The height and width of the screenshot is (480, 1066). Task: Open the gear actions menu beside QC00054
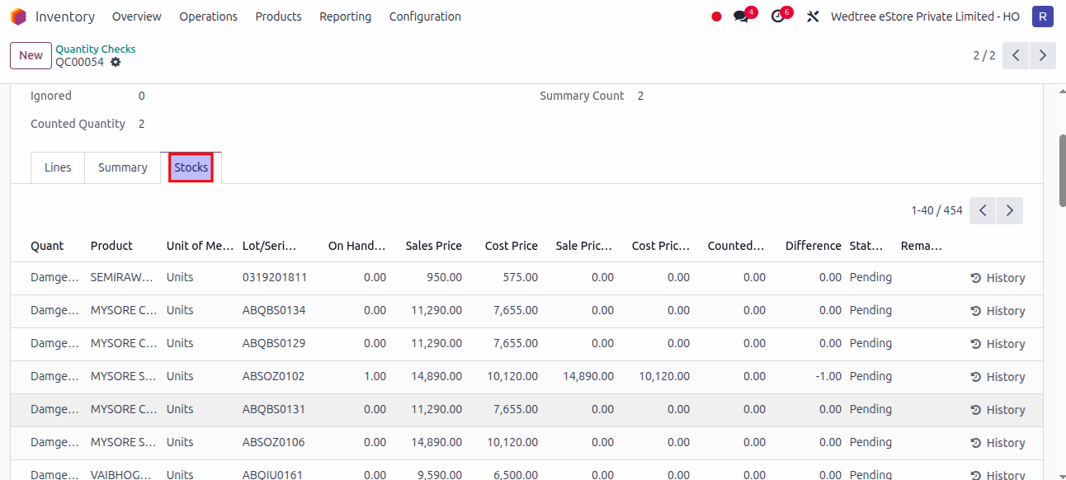click(x=116, y=62)
